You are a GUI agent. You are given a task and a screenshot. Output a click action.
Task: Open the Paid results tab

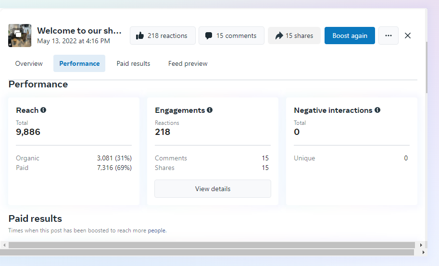coord(133,63)
